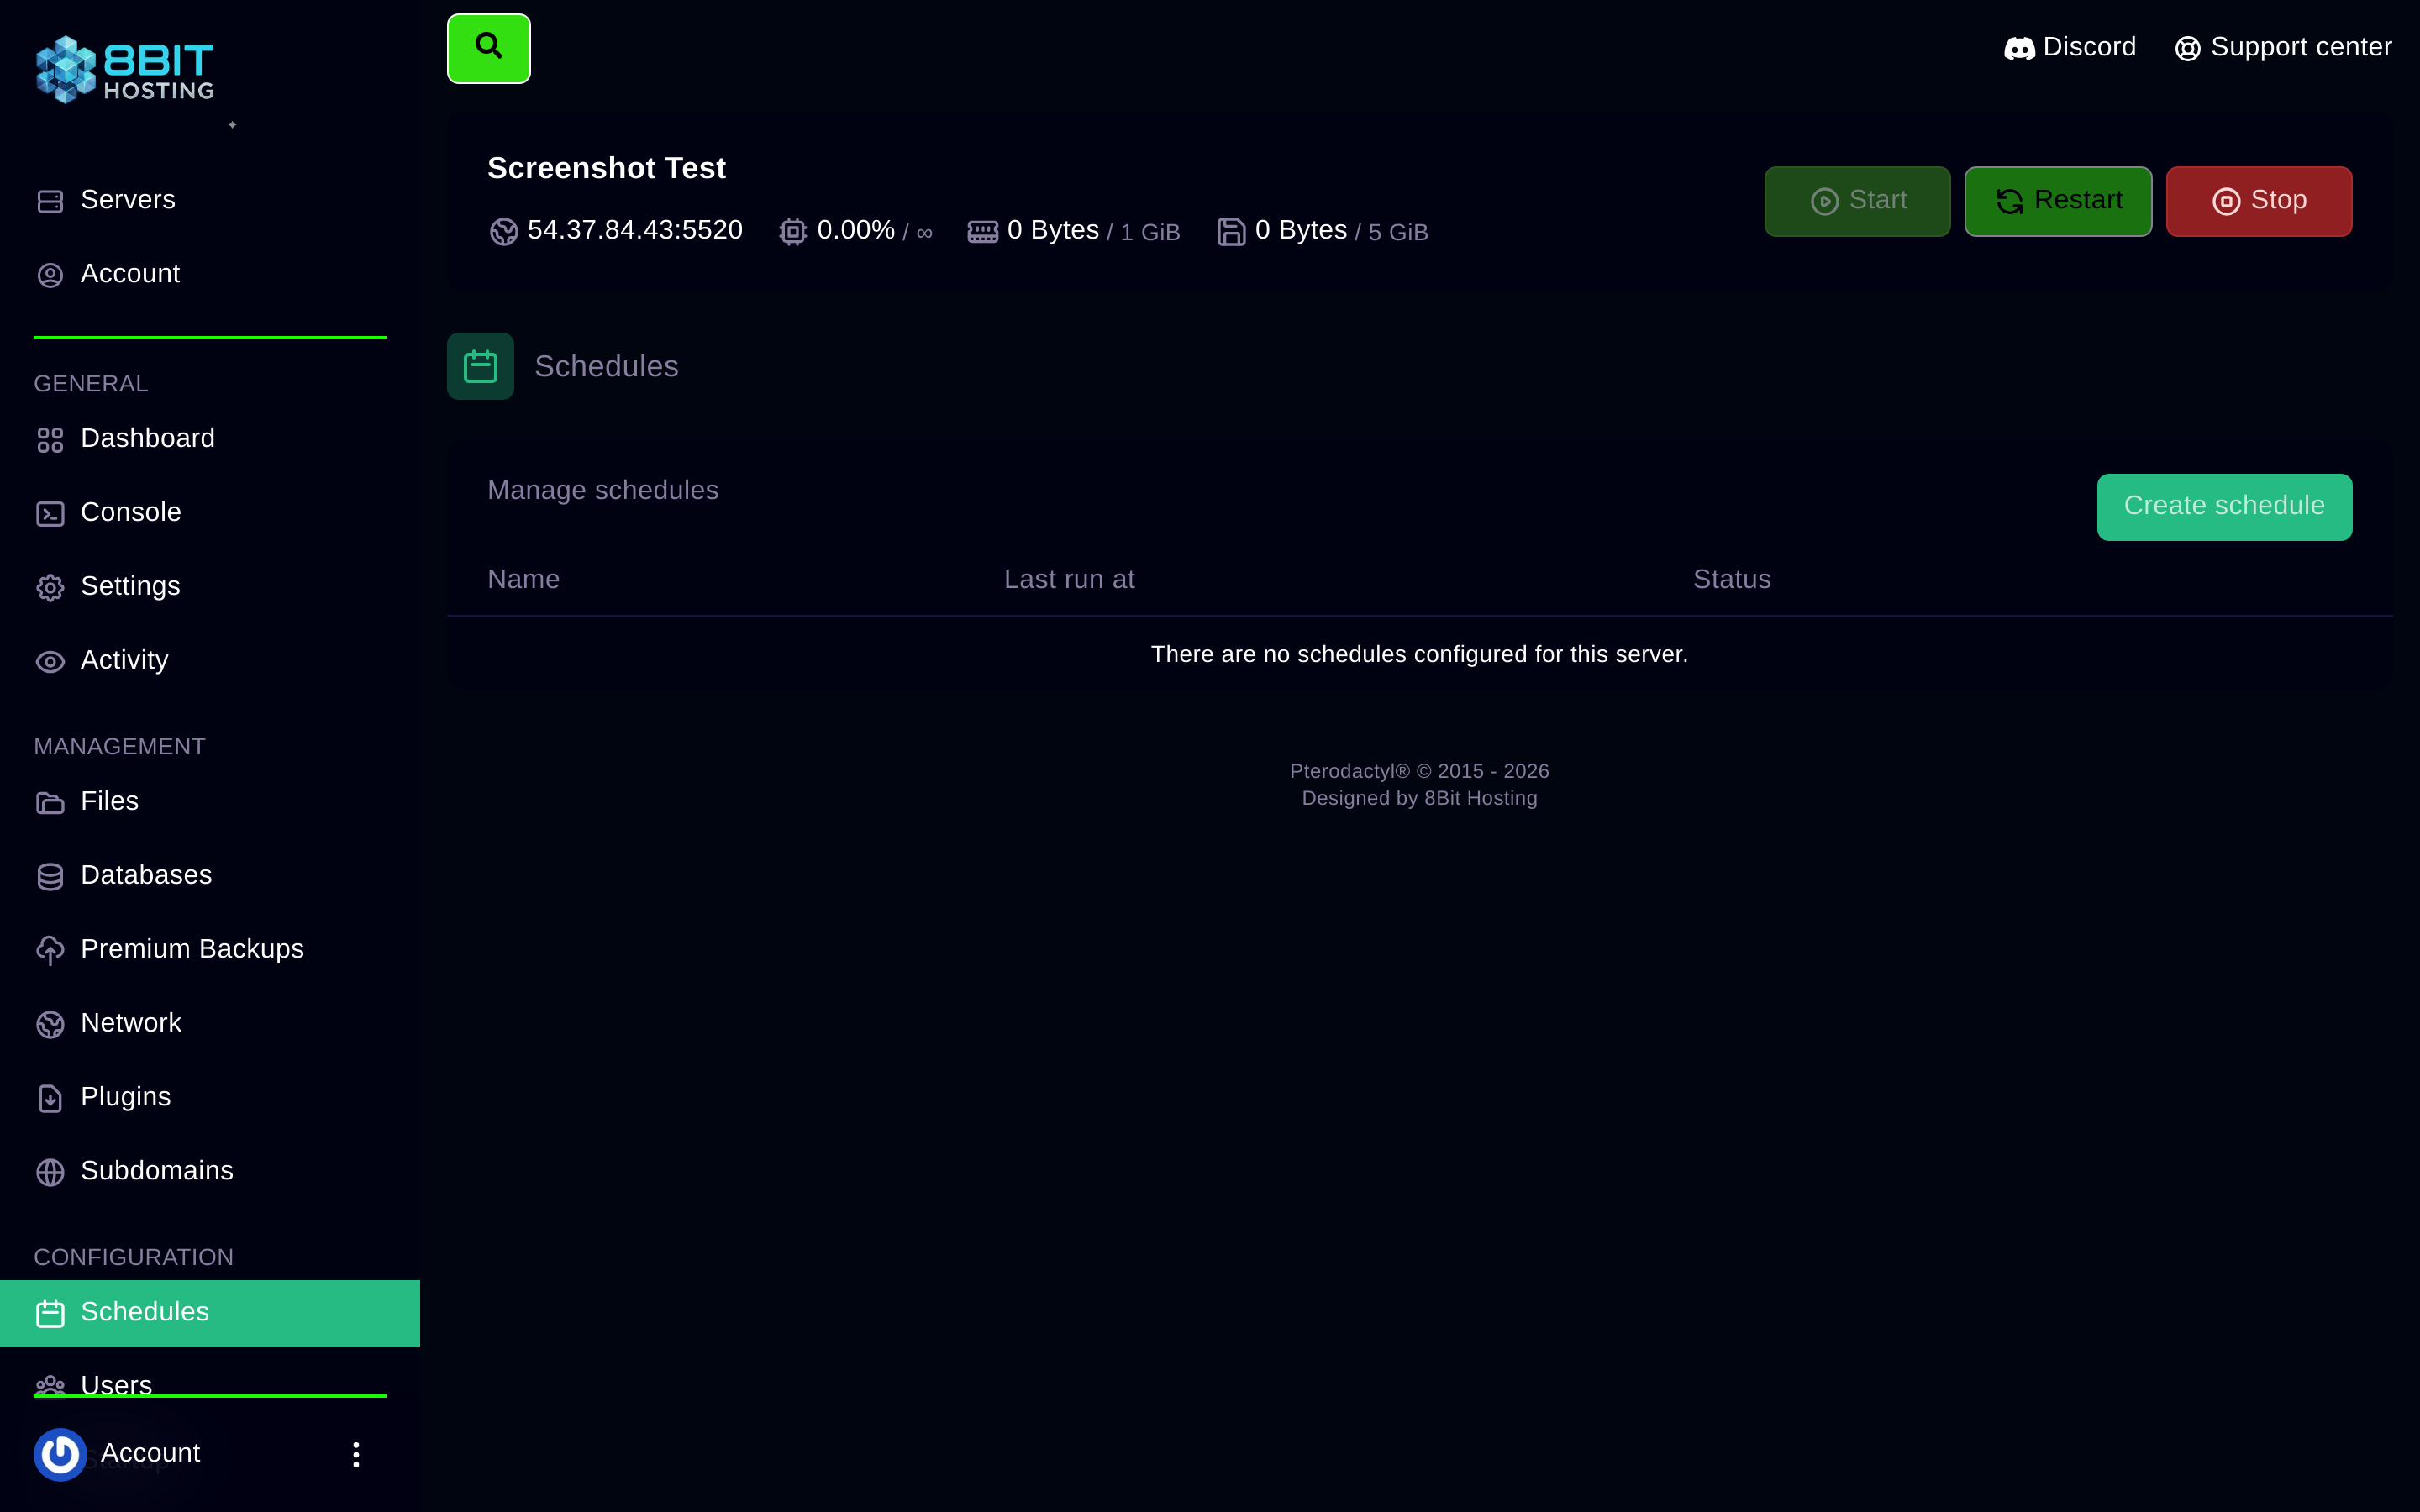The width and height of the screenshot is (2420, 1512).
Task: Start the server
Action: coord(1857,201)
